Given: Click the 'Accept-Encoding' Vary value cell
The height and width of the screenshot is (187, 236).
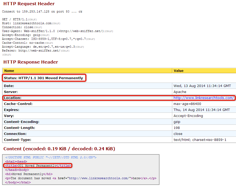Looking at the screenshot, I should [204, 116].
